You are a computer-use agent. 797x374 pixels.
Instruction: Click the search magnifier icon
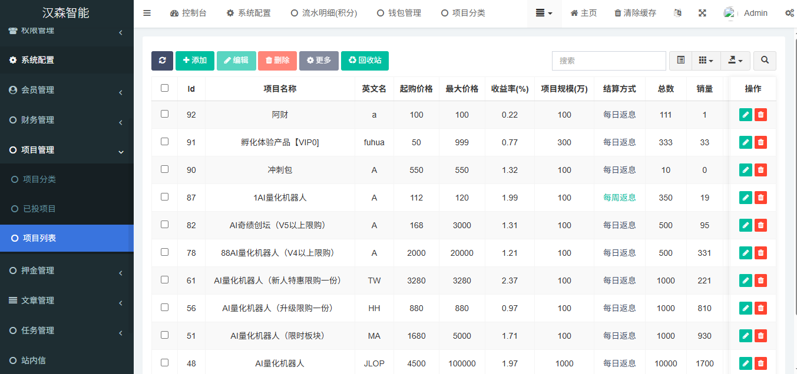tap(765, 61)
